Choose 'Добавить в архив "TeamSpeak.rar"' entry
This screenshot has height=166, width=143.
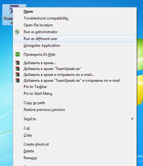coord(75,69)
